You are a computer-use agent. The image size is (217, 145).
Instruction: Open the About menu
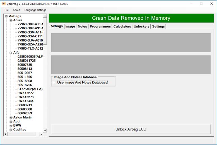click(16, 10)
